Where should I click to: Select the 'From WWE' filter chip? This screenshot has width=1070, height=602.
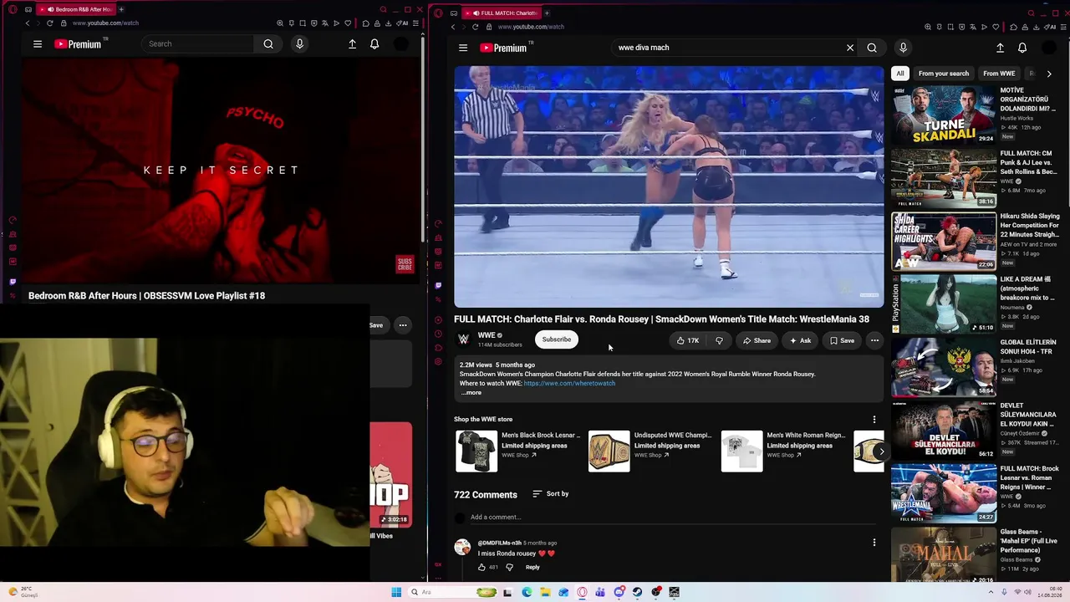[x=999, y=74]
